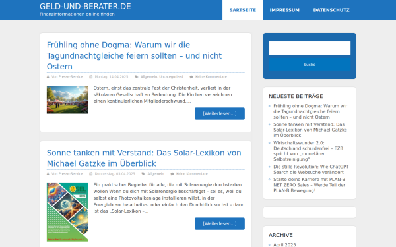This screenshot has width=396, height=247.
Task: Open the Solar-Lexikon book cover thumbnail
Action: point(67,212)
